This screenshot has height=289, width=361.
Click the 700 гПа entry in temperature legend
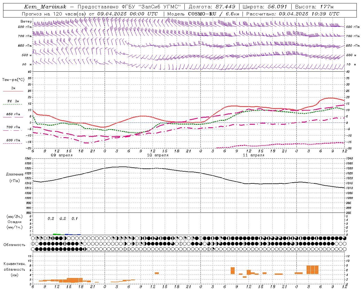tap(13, 127)
